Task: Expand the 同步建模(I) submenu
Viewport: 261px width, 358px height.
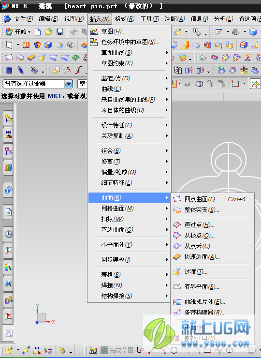Action: tap(129, 260)
